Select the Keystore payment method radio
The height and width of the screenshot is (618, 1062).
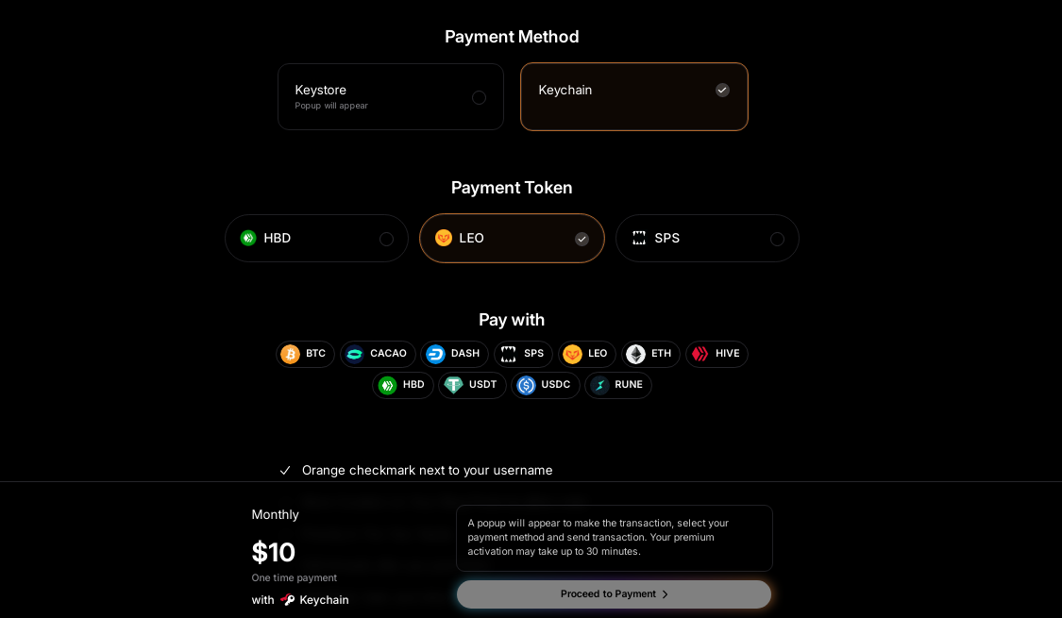[x=479, y=97]
